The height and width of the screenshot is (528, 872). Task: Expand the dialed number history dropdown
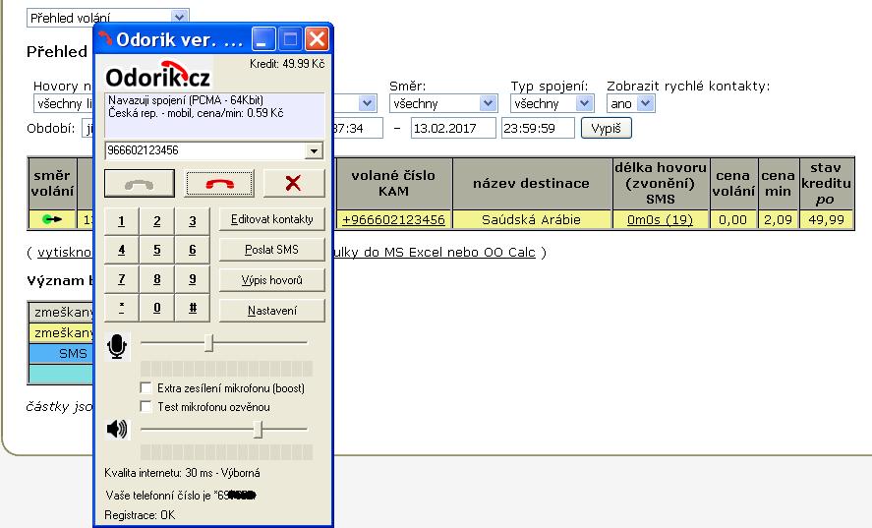tap(315, 150)
